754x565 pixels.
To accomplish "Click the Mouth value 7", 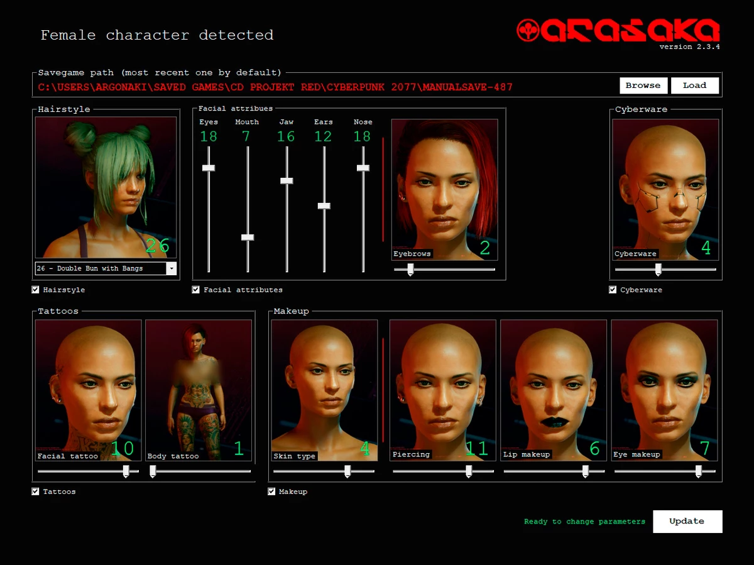I will tap(246, 136).
